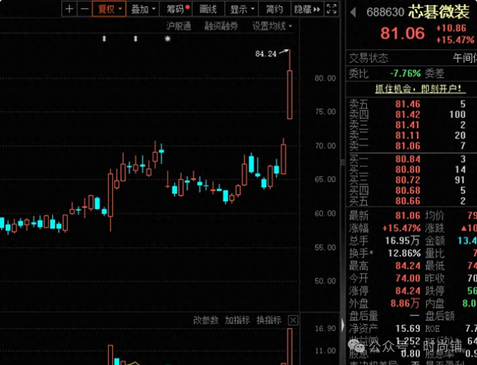Open the 叠加 overlay dropdown
This screenshot has width=477, height=365.
pyautogui.click(x=143, y=9)
